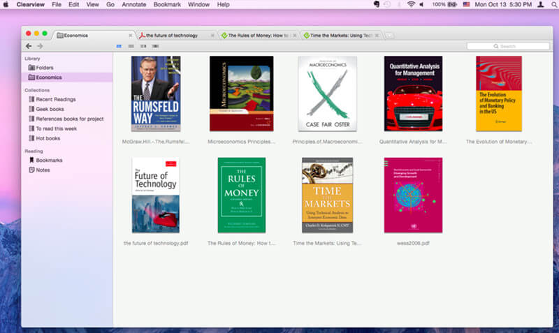Go forward with the right arrow

click(40, 46)
